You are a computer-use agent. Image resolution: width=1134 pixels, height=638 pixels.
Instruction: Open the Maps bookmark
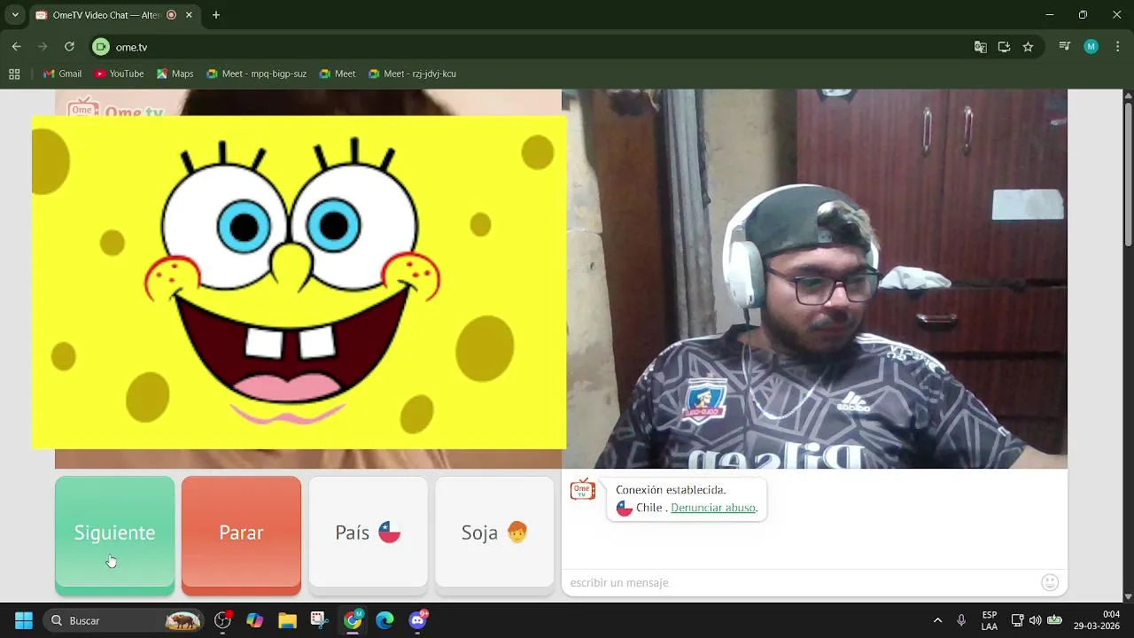175,74
